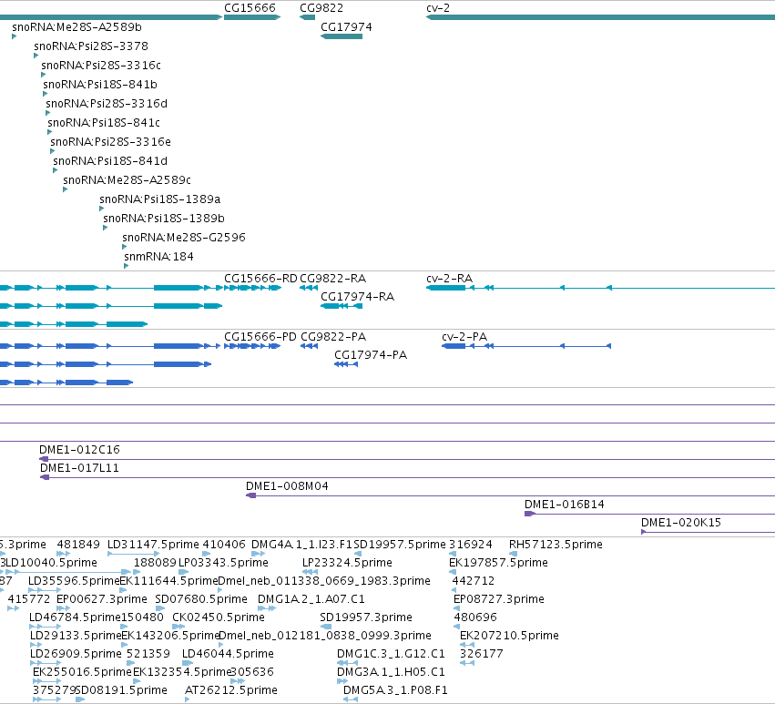Click the snmRNA:184 arrow marker
The image size is (775, 704).
click(126, 266)
